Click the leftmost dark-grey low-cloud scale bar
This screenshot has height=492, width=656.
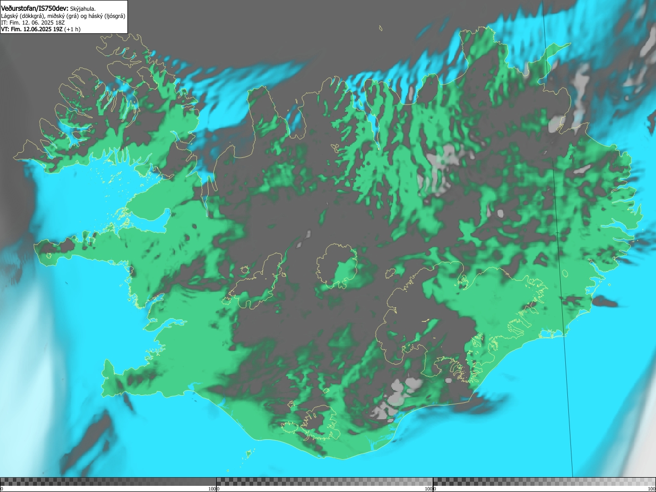click(108, 482)
